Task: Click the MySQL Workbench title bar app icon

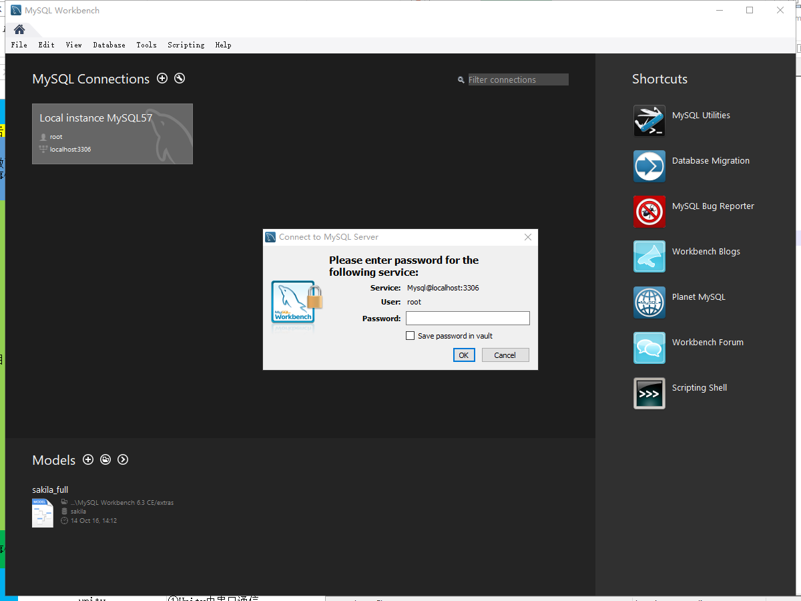Action: click(x=16, y=10)
